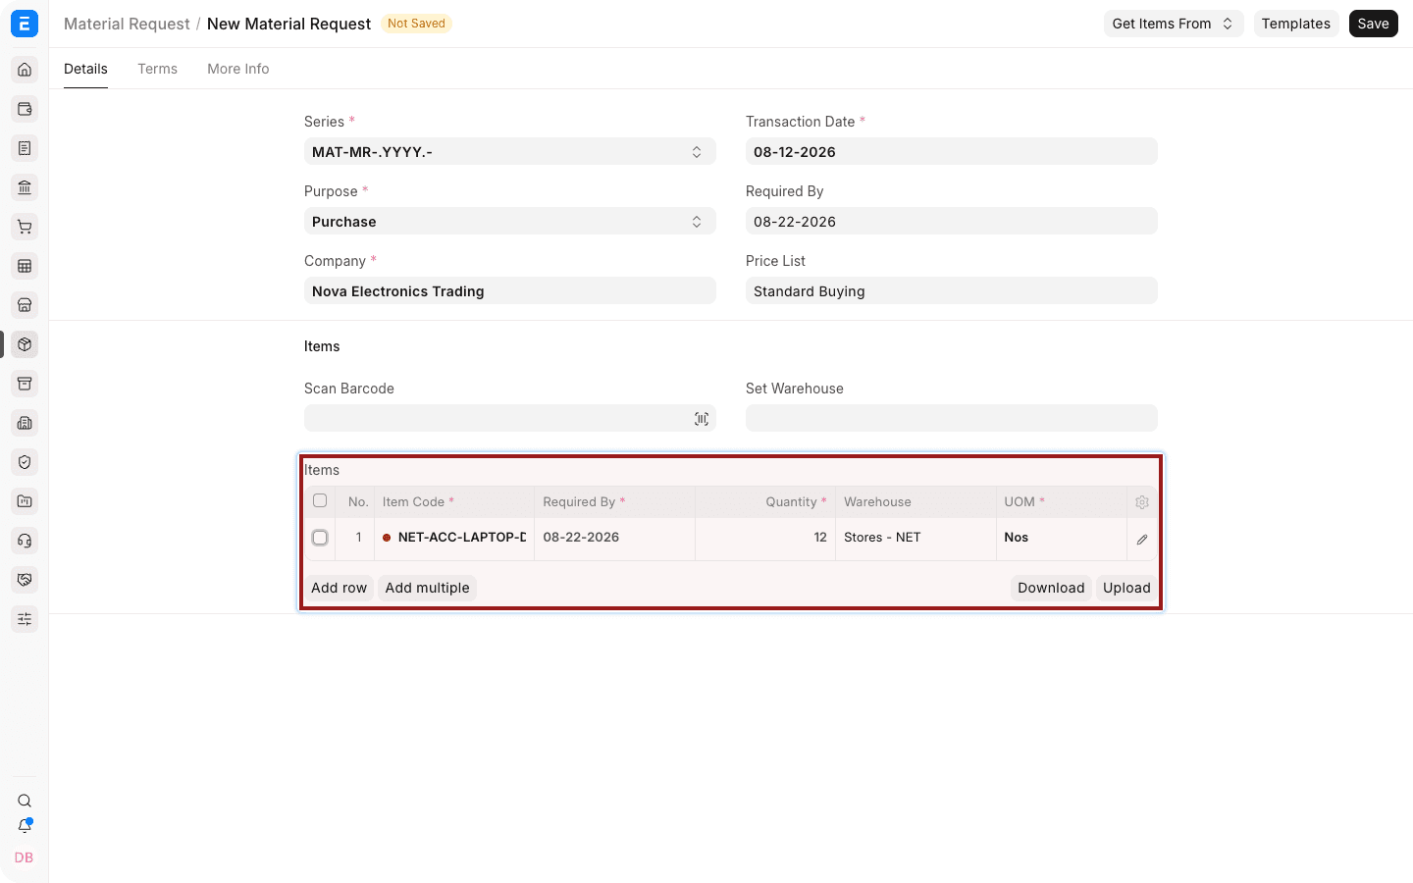Open the Home icon in the sidebar
Image resolution: width=1413 pixels, height=883 pixels.
coord(25,70)
